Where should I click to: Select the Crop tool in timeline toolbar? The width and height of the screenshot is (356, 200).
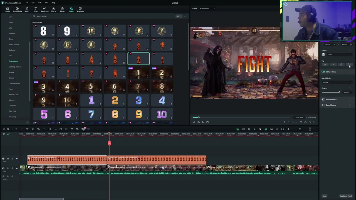pyautogui.click(x=38, y=129)
